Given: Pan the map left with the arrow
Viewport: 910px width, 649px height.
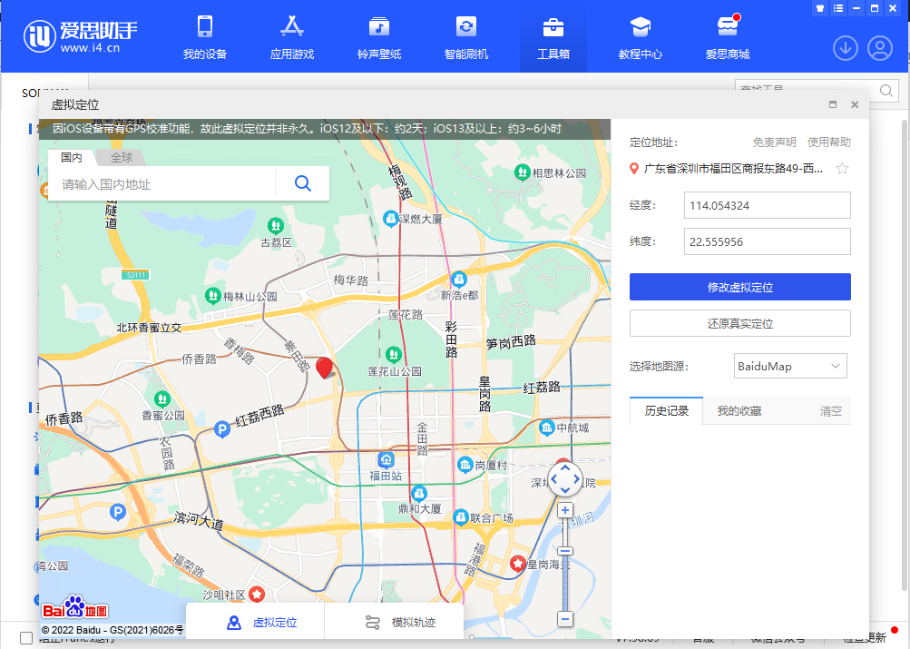Looking at the screenshot, I should [553, 479].
